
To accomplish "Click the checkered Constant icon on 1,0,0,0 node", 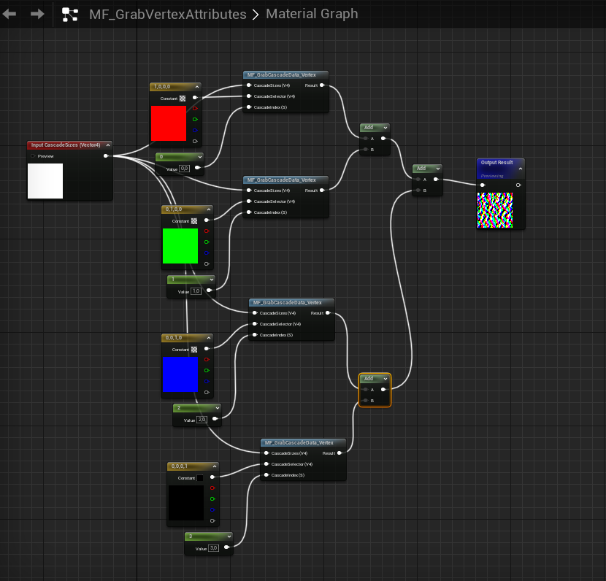I will pyautogui.click(x=183, y=98).
